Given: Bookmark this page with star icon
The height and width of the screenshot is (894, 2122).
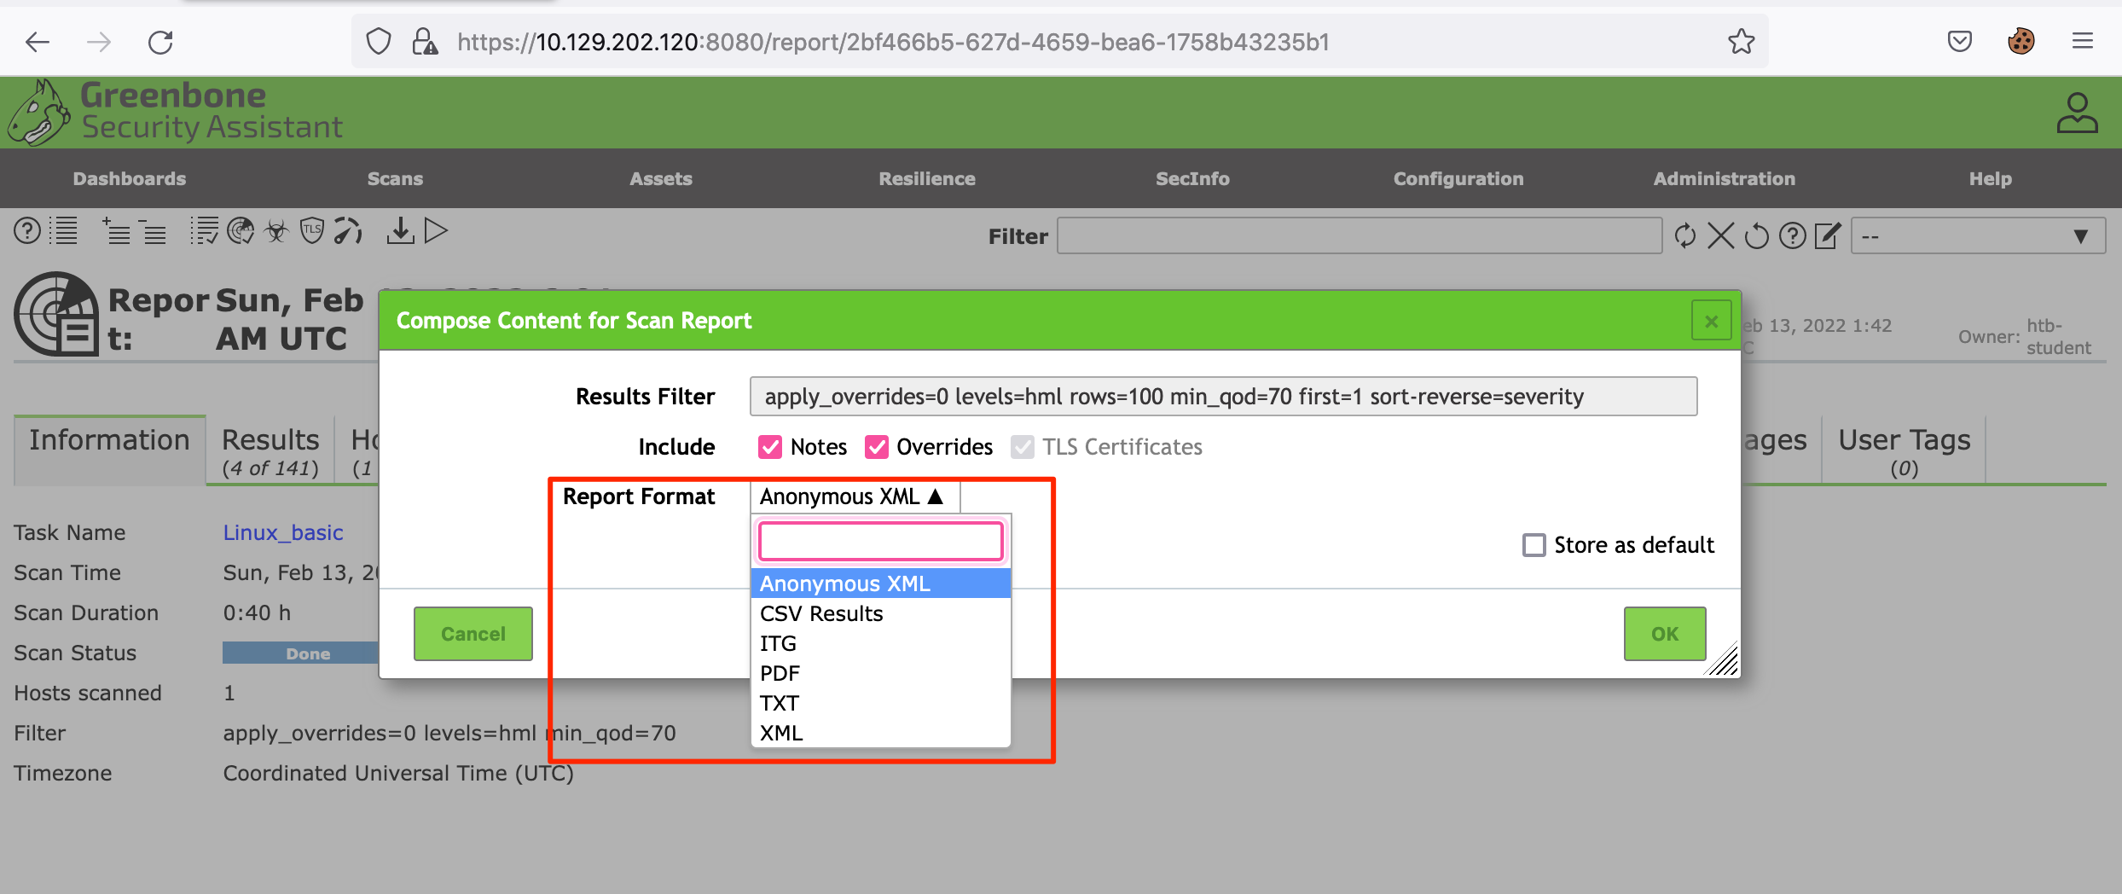Looking at the screenshot, I should tap(1741, 42).
